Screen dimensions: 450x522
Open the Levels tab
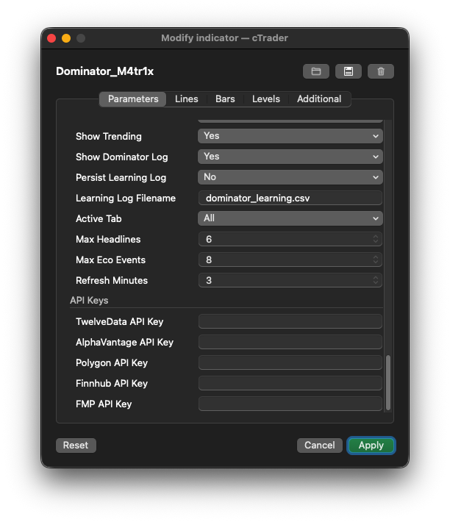tap(266, 99)
